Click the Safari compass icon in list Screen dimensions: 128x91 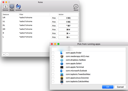pyautogui.click(x=62, y=64)
